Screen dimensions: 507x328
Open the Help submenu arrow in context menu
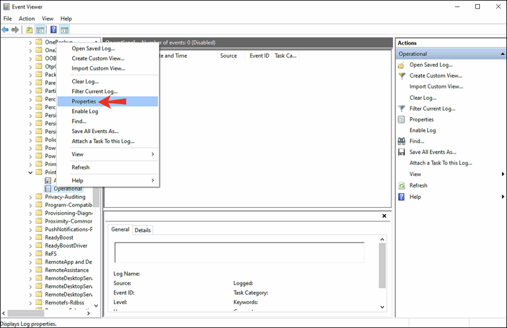(153, 181)
